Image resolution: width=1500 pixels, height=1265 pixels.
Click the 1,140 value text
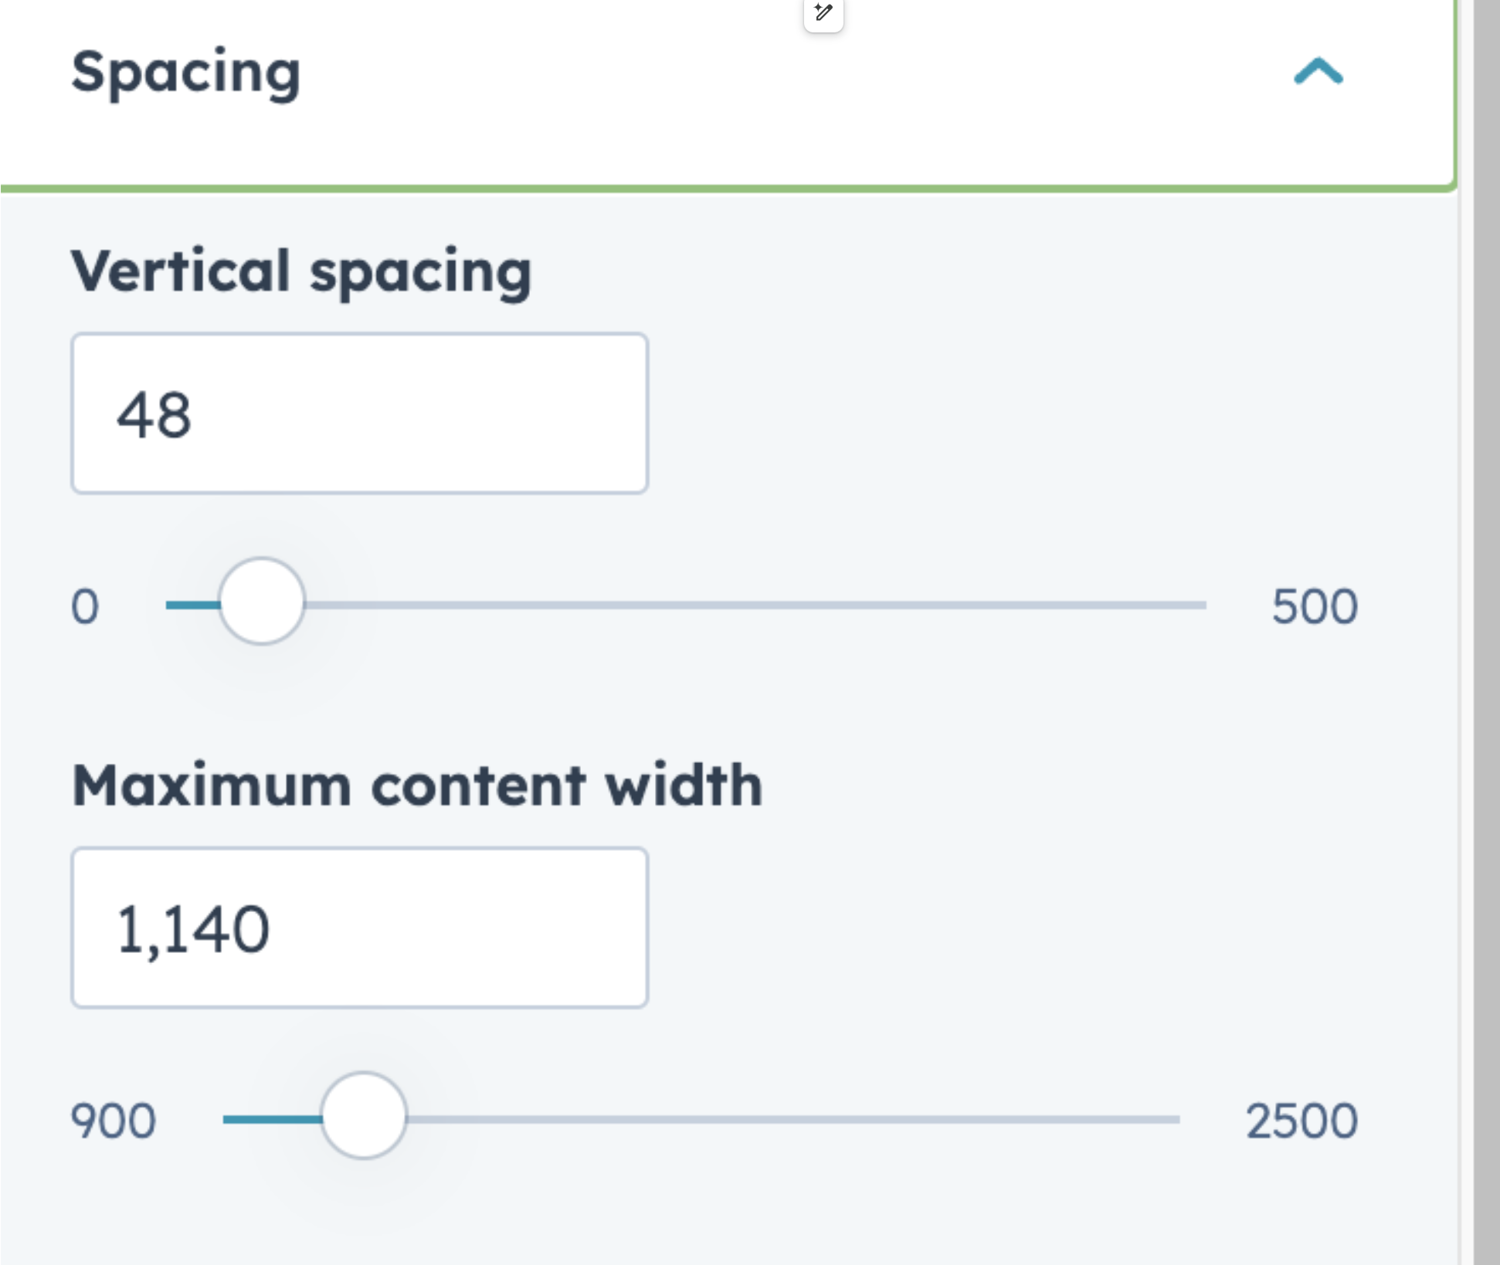(192, 929)
